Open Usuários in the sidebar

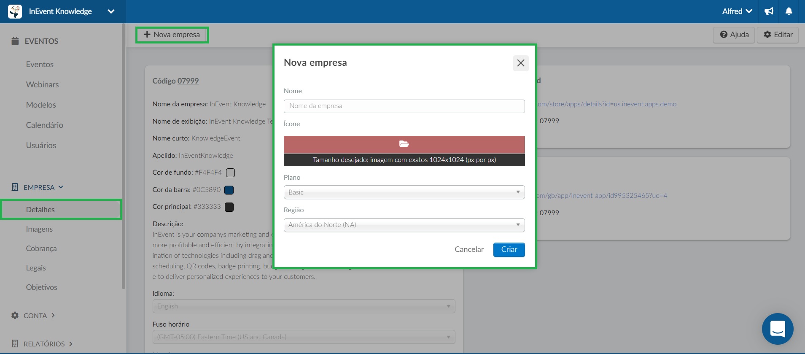[41, 145]
